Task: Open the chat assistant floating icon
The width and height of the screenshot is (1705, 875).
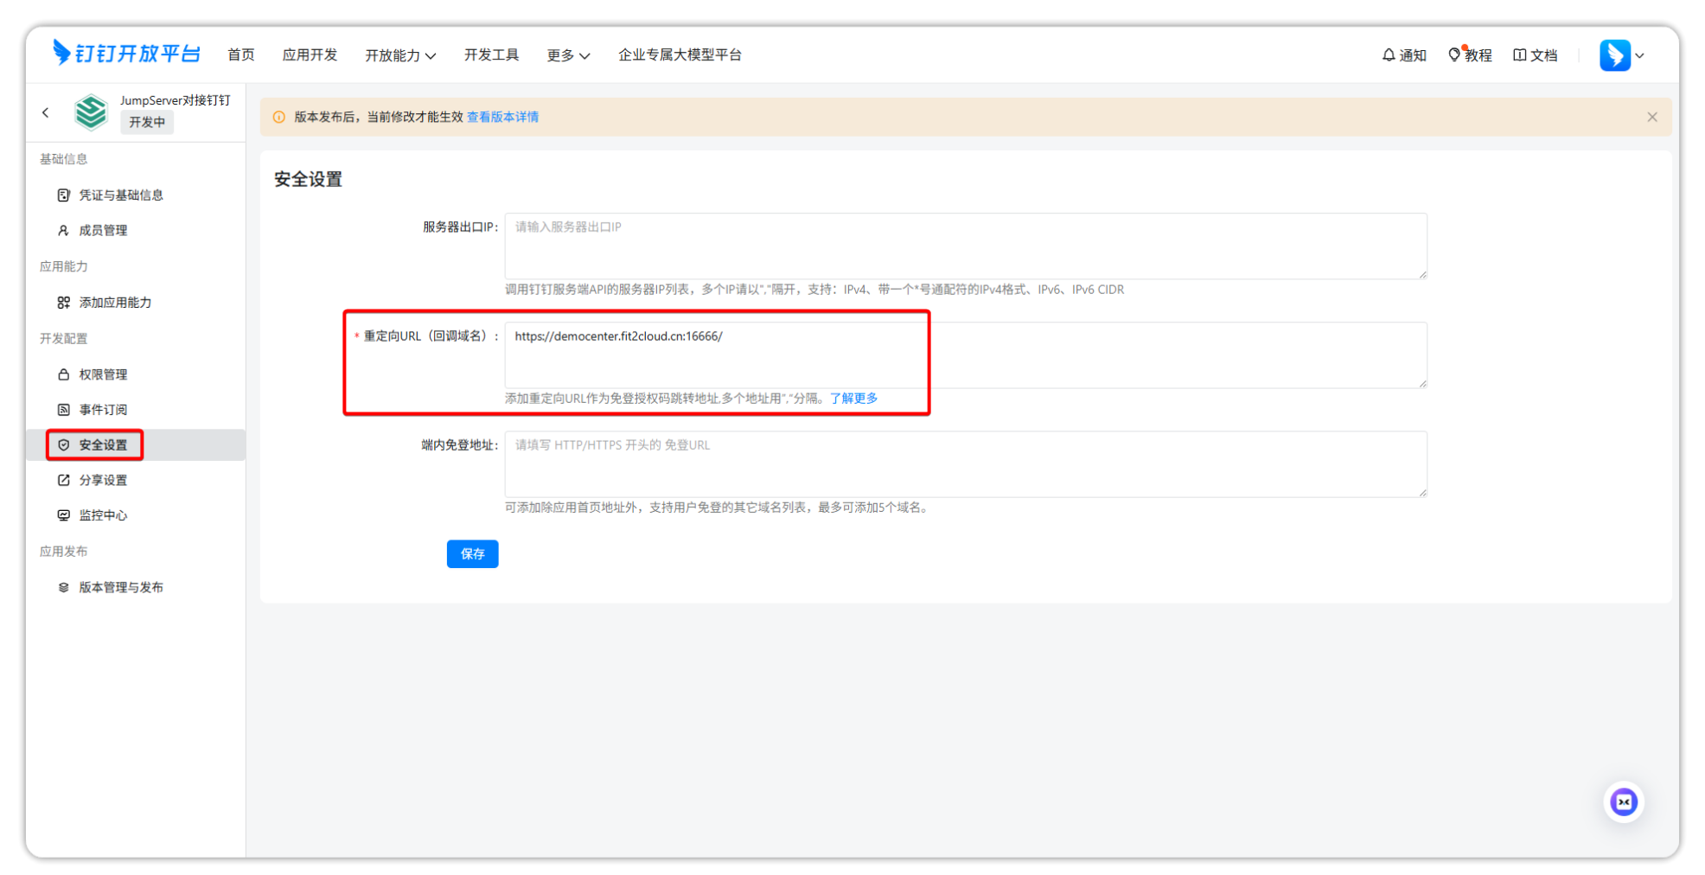Action: [1624, 802]
